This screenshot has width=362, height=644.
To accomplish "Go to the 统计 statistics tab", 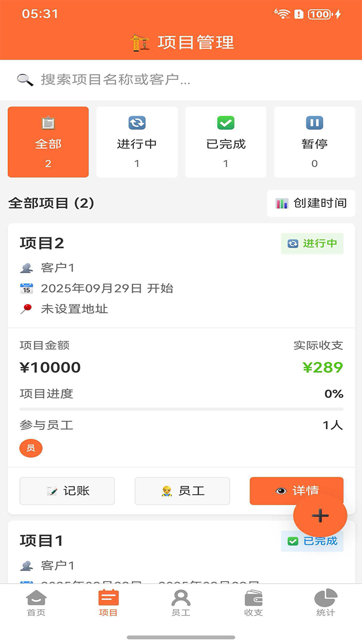I will (325, 603).
